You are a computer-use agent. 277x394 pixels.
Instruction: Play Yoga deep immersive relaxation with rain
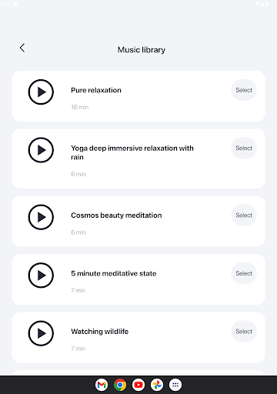point(41,150)
